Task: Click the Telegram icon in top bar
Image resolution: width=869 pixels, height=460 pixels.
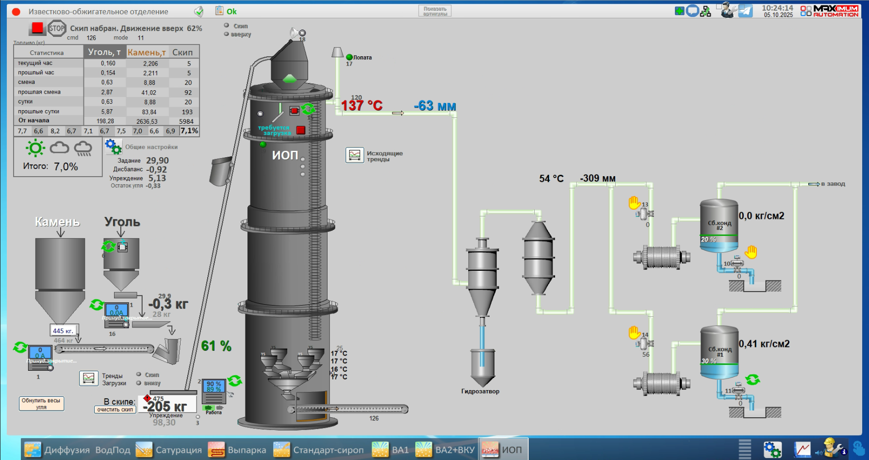Action: 745,11
